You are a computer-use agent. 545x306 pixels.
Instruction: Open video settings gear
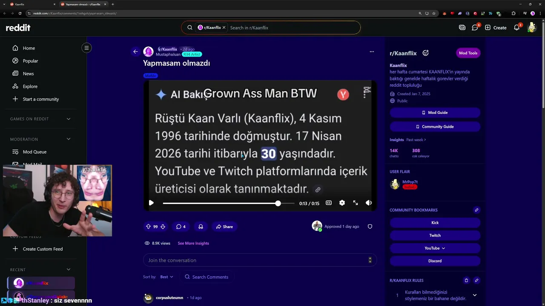point(342,203)
